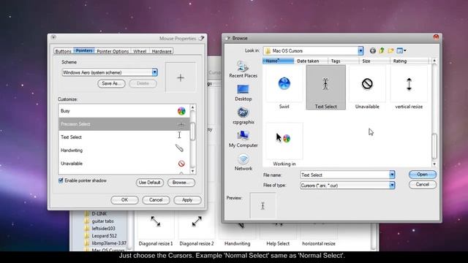Viewport: 468px width, 263px height.
Task: Click the Browse file list scroll-up arrow
Action: [x=434, y=61]
